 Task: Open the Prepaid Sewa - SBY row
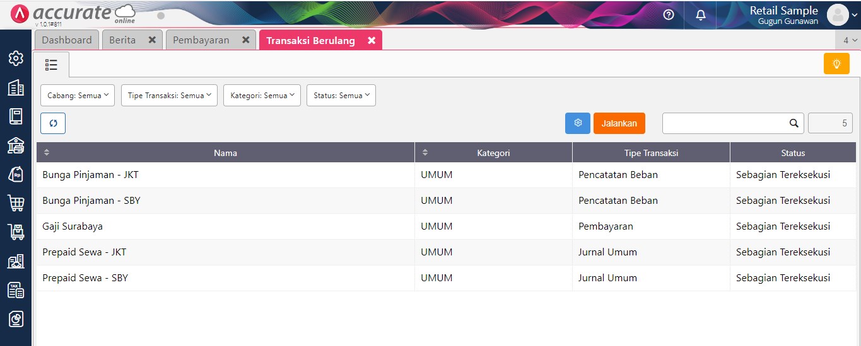(x=446, y=278)
